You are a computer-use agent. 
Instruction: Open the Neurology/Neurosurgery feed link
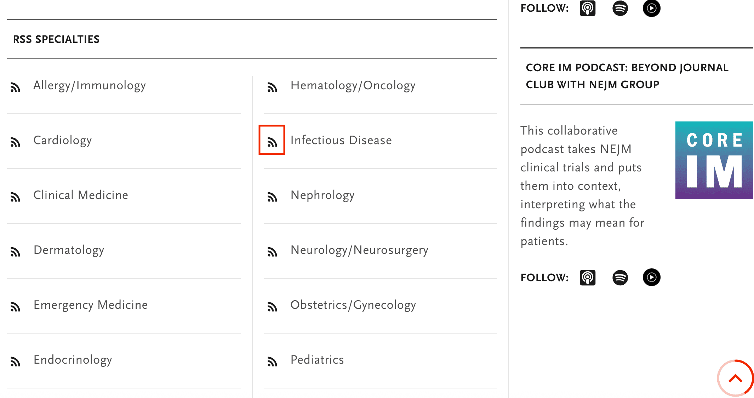click(359, 250)
